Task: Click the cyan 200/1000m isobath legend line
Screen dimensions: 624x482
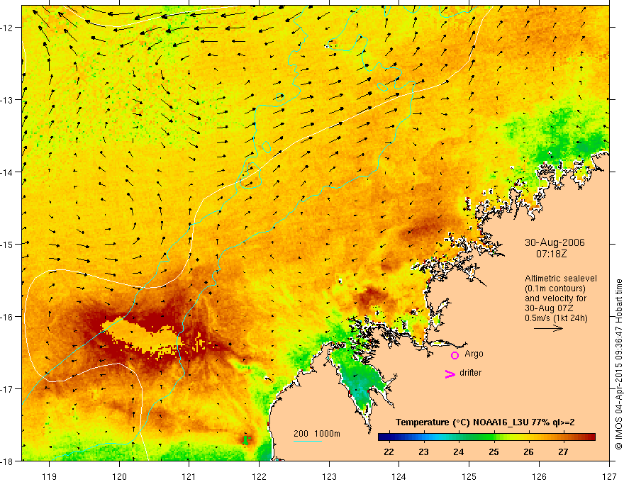Action: [x=308, y=441]
